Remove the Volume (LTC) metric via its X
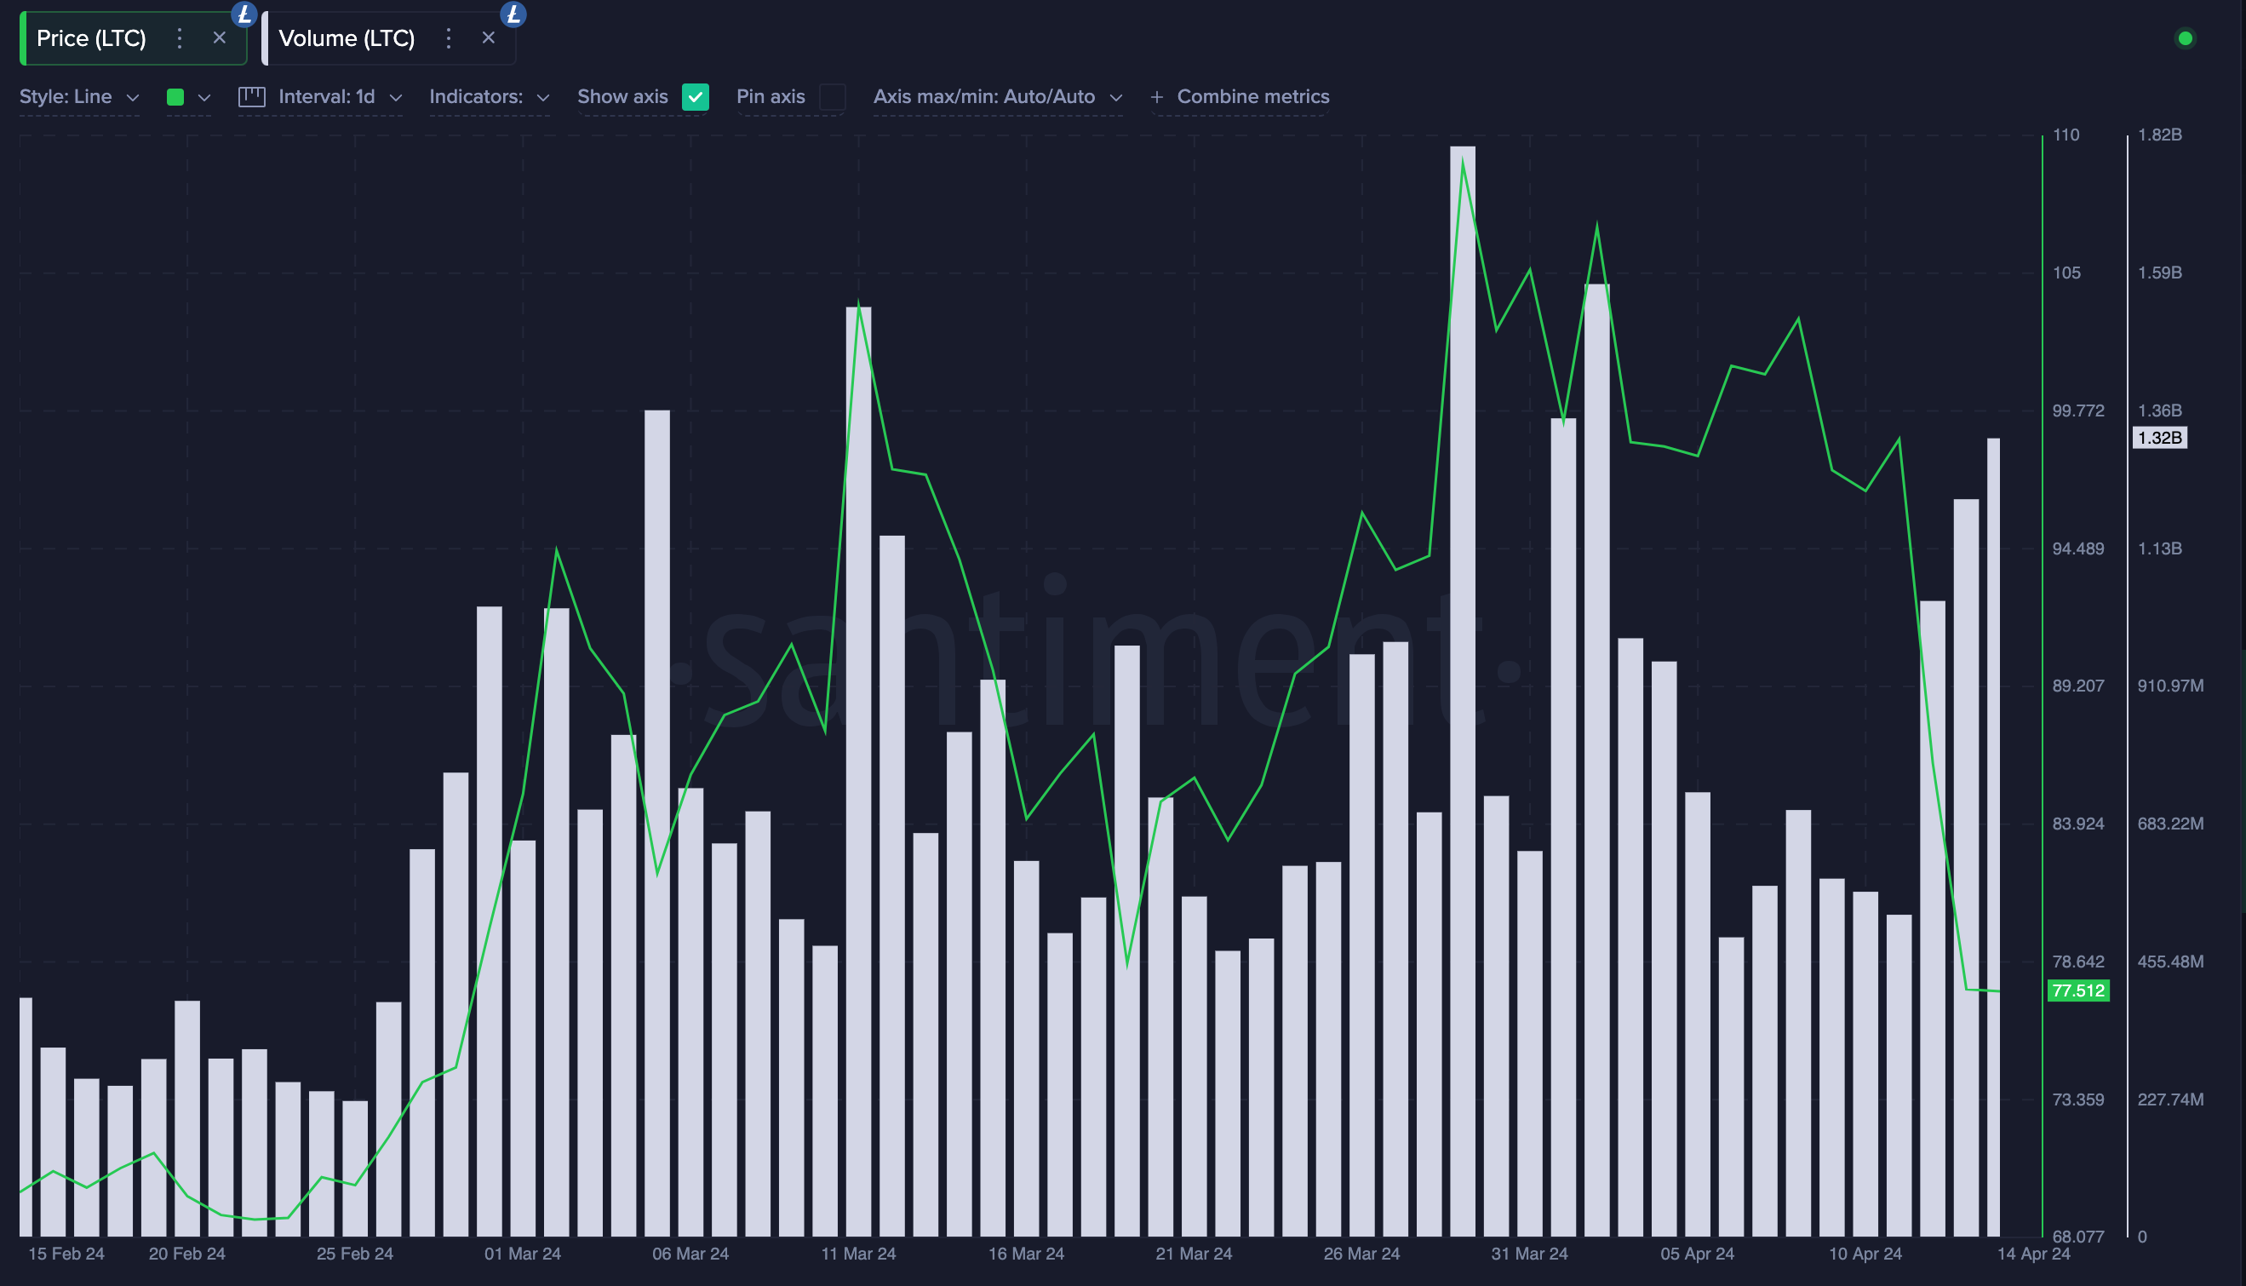Screen dimensions: 2246x1286 click(488, 38)
